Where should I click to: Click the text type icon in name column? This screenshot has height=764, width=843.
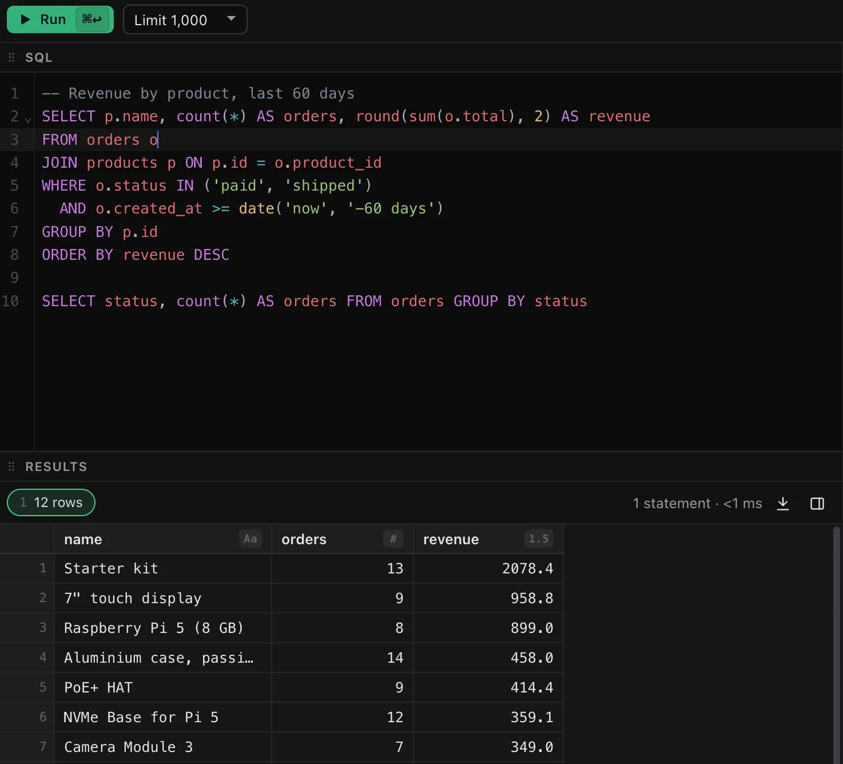click(250, 539)
